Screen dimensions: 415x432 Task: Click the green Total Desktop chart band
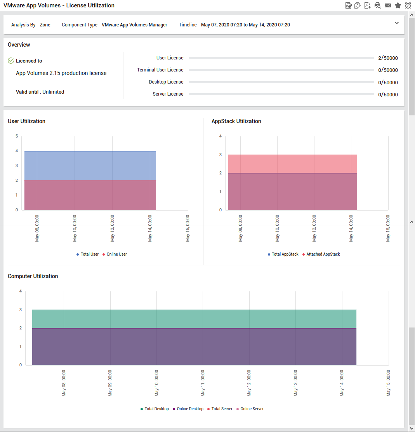(194, 319)
